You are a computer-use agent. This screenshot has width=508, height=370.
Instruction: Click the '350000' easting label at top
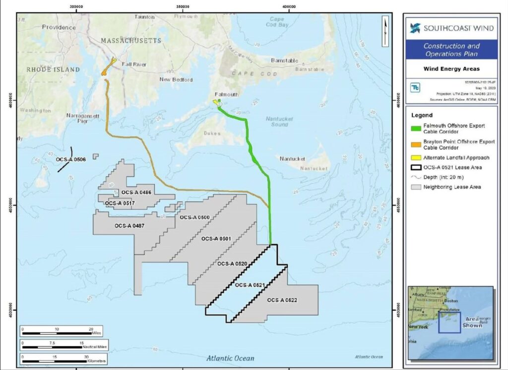183,6
